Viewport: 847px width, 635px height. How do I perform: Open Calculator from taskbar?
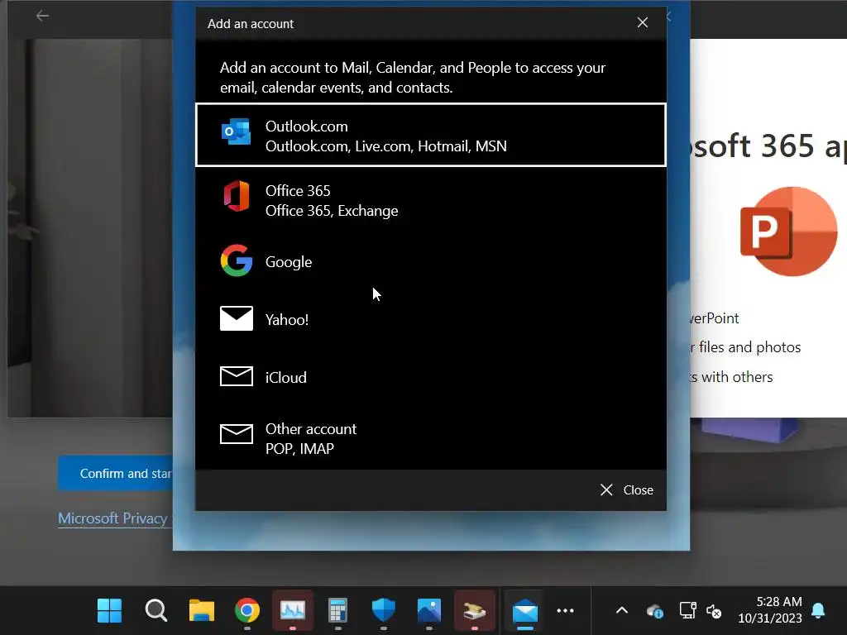click(338, 611)
